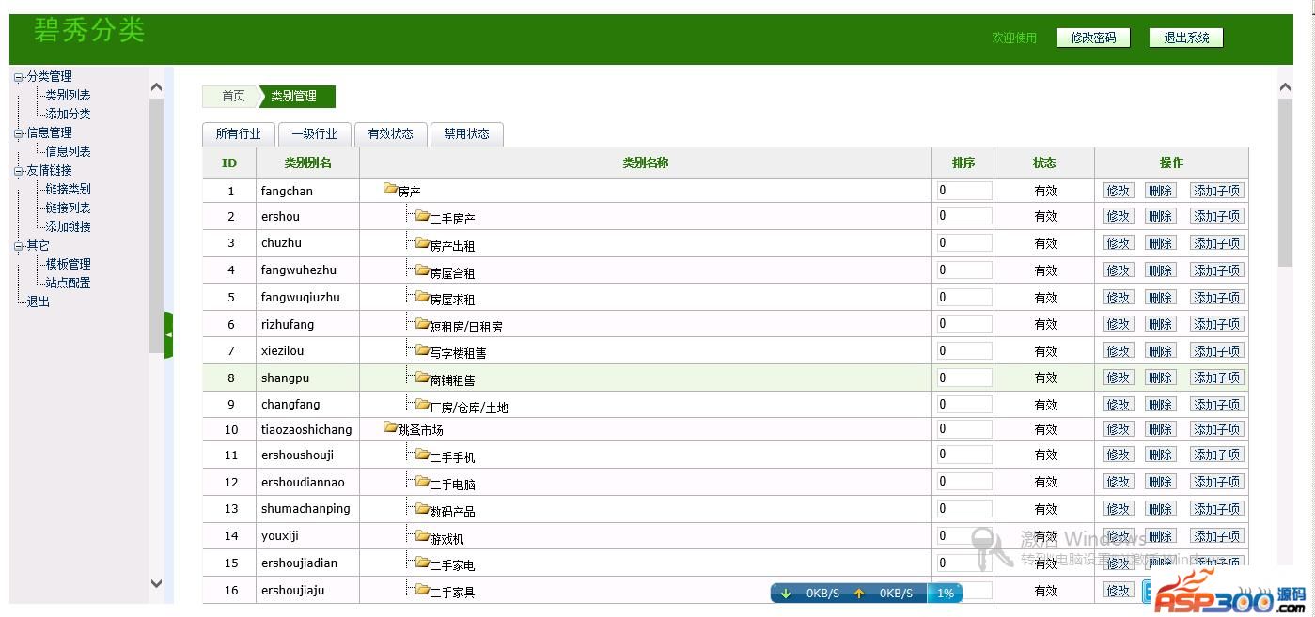Screen dimensions: 1315x617
Task: Click the folder icon beside 二手手机
Action: [x=422, y=455]
